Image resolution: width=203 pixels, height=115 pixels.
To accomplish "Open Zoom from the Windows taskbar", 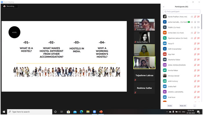I will click(94, 112).
